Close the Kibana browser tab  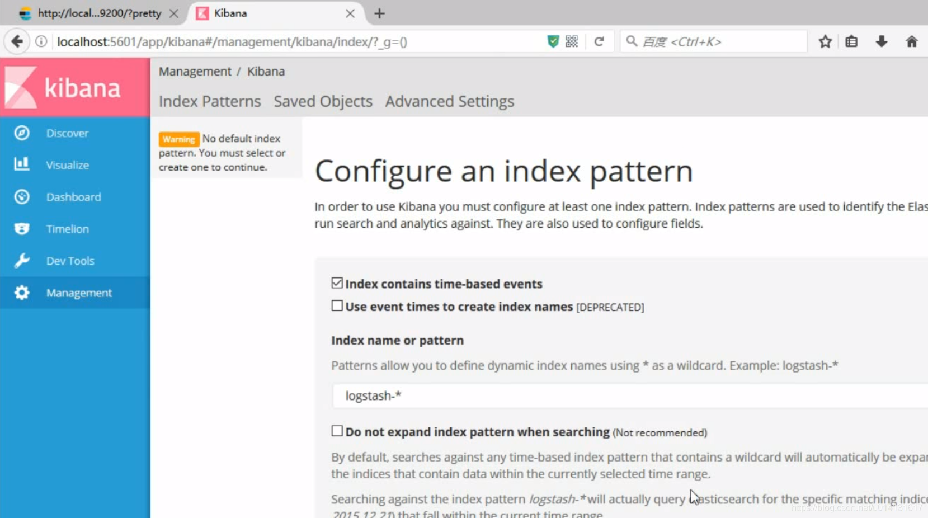(350, 13)
